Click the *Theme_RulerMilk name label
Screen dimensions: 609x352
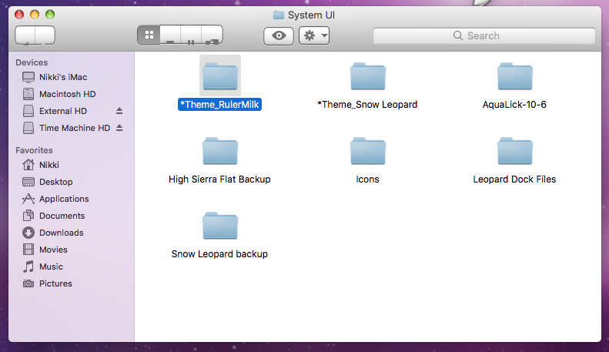[220, 105]
